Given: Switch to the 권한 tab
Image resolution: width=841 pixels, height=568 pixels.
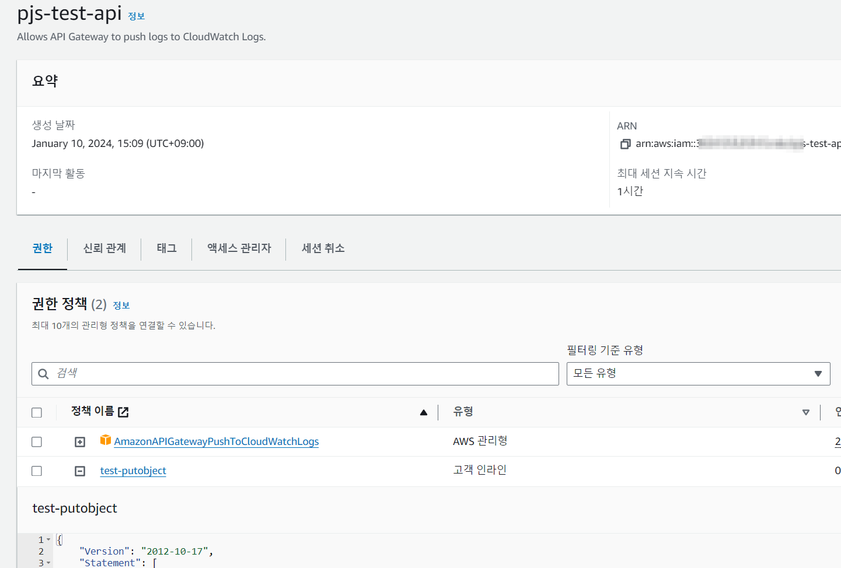Looking at the screenshot, I should 43,248.
